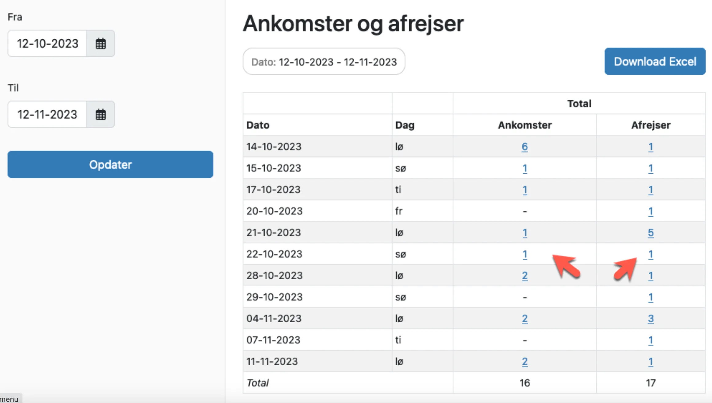Viewport: 712px width, 403px height.
Task: Click the 5 afrejser link for 21-10-2023
Action: pos(651,233)
